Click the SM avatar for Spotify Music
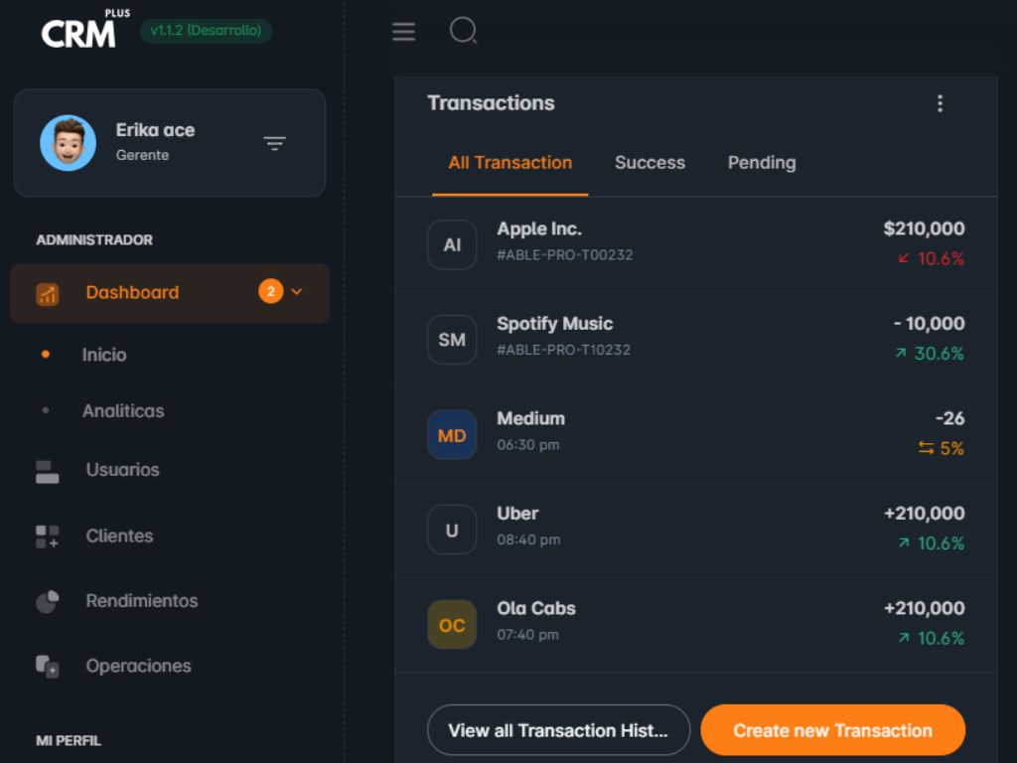This screenshot has width=1017, height=763. coord(452,340)
